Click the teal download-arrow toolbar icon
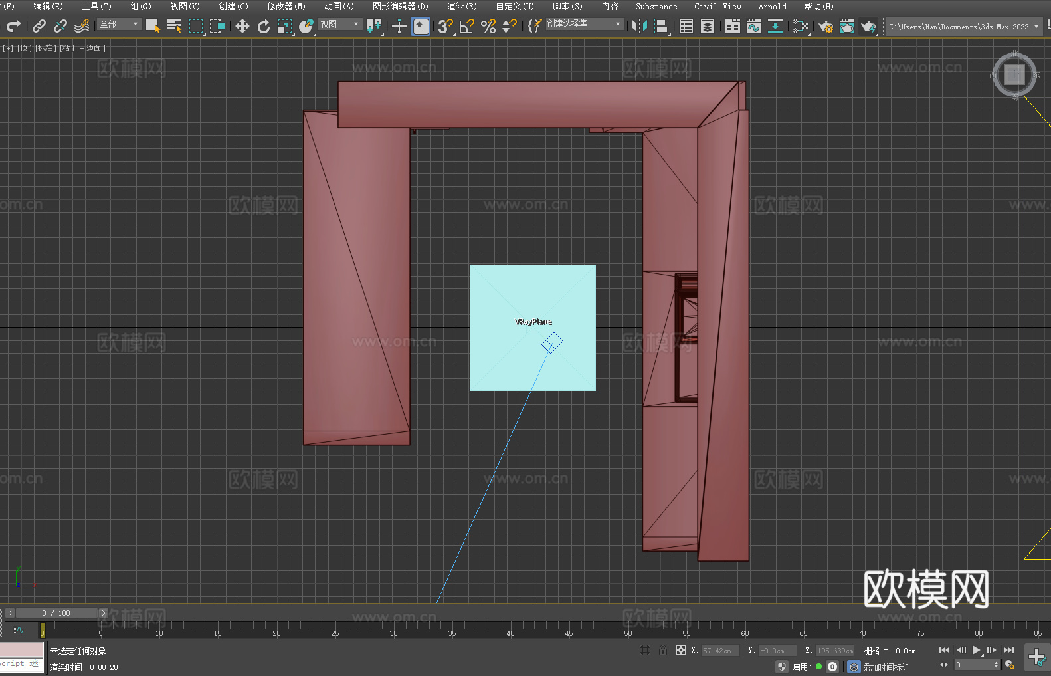Screen dimensions: 1051x676 point(775,26)
